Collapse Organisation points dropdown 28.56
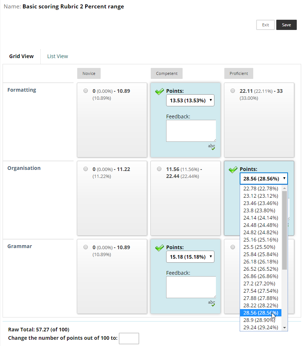This screenshot has height=346, width=303. tap(263, 179)
